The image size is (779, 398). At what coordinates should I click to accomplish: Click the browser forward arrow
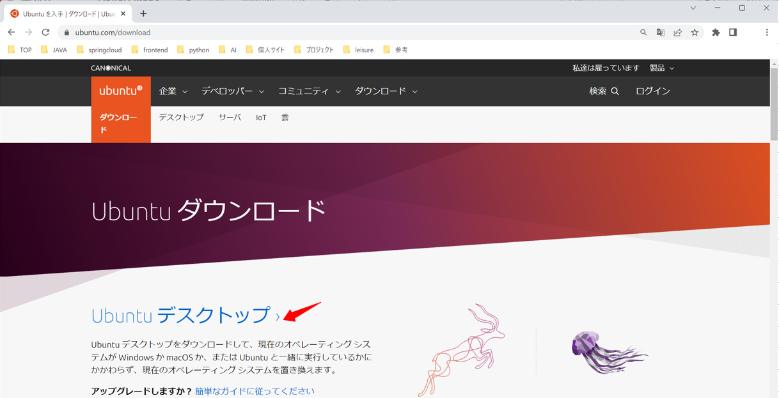[28, 33]
